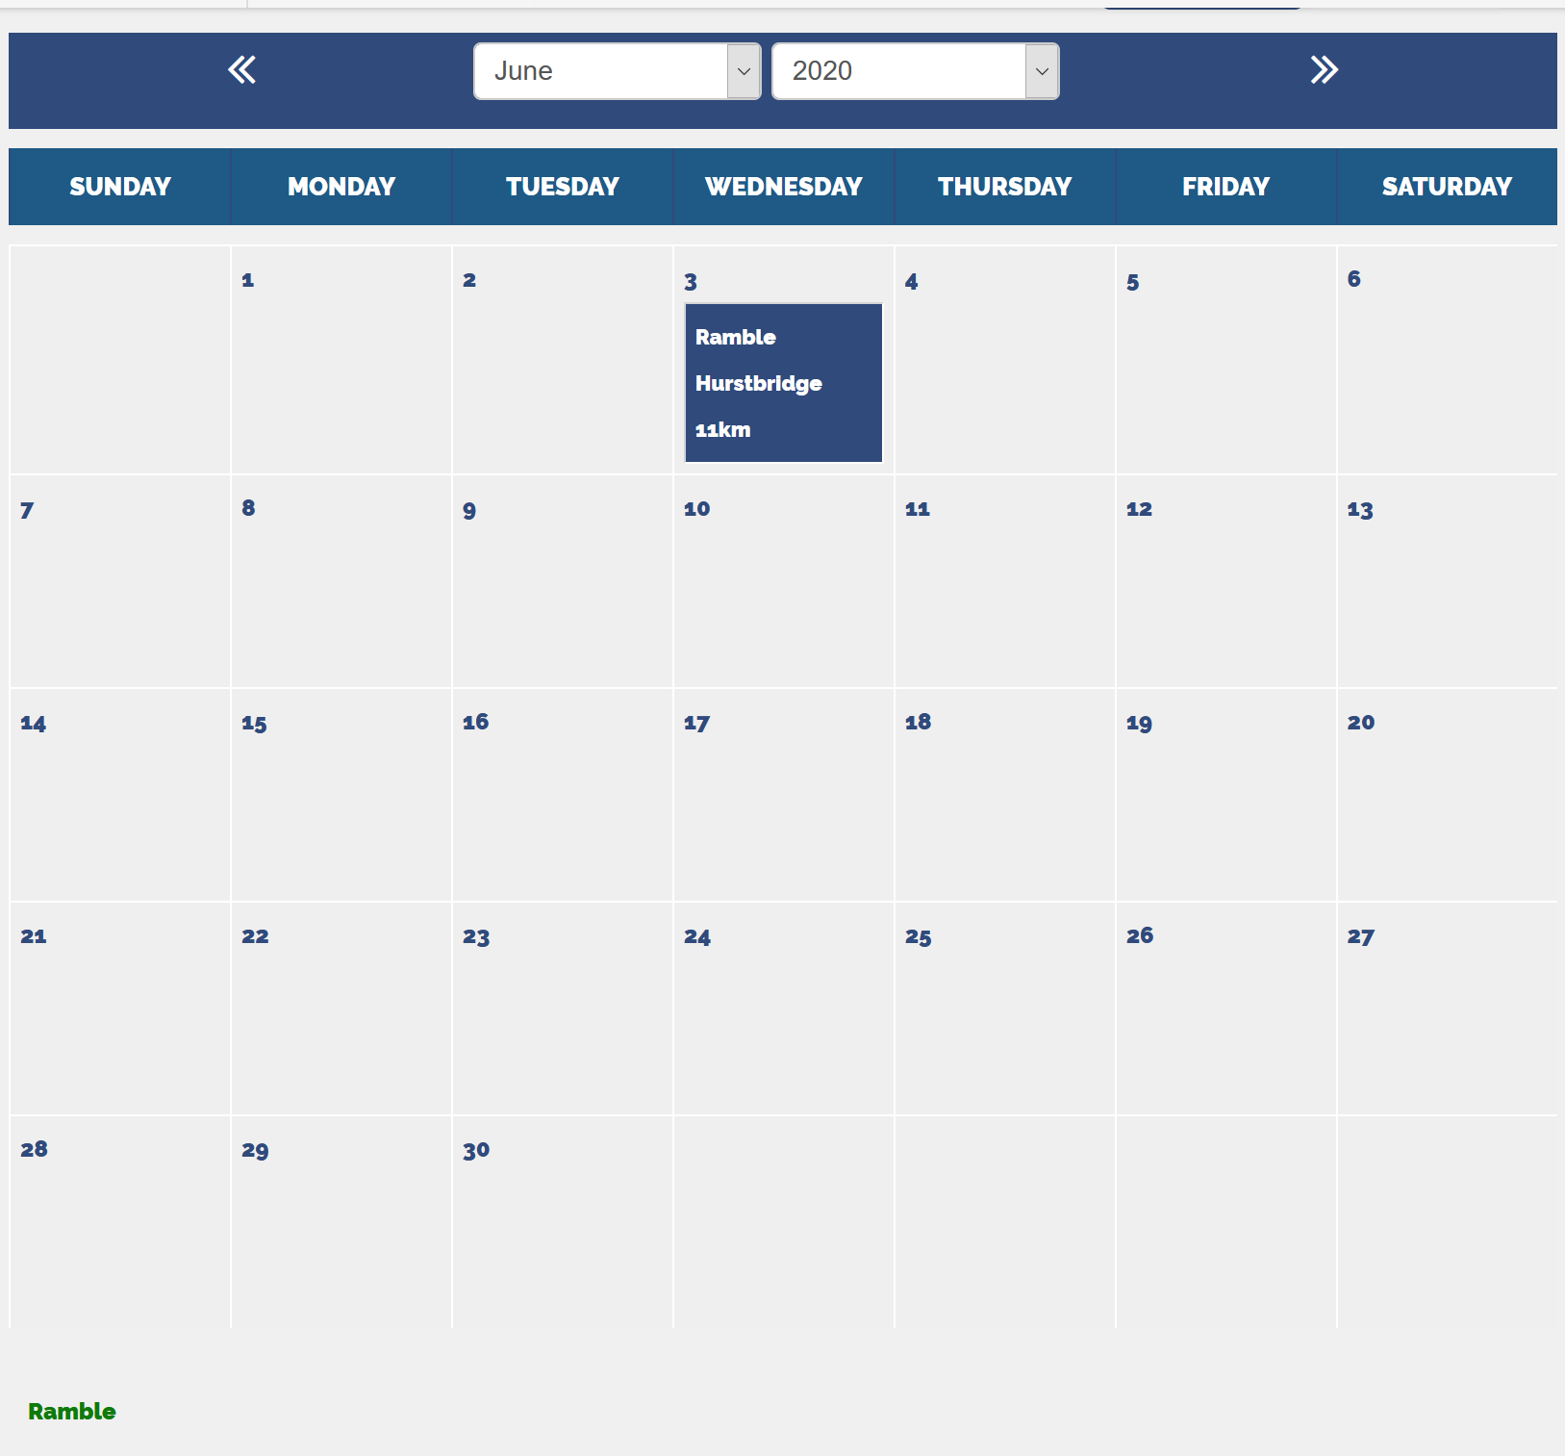
Task: Click the green Ramble legend link
Action: tap(72, 1412)
